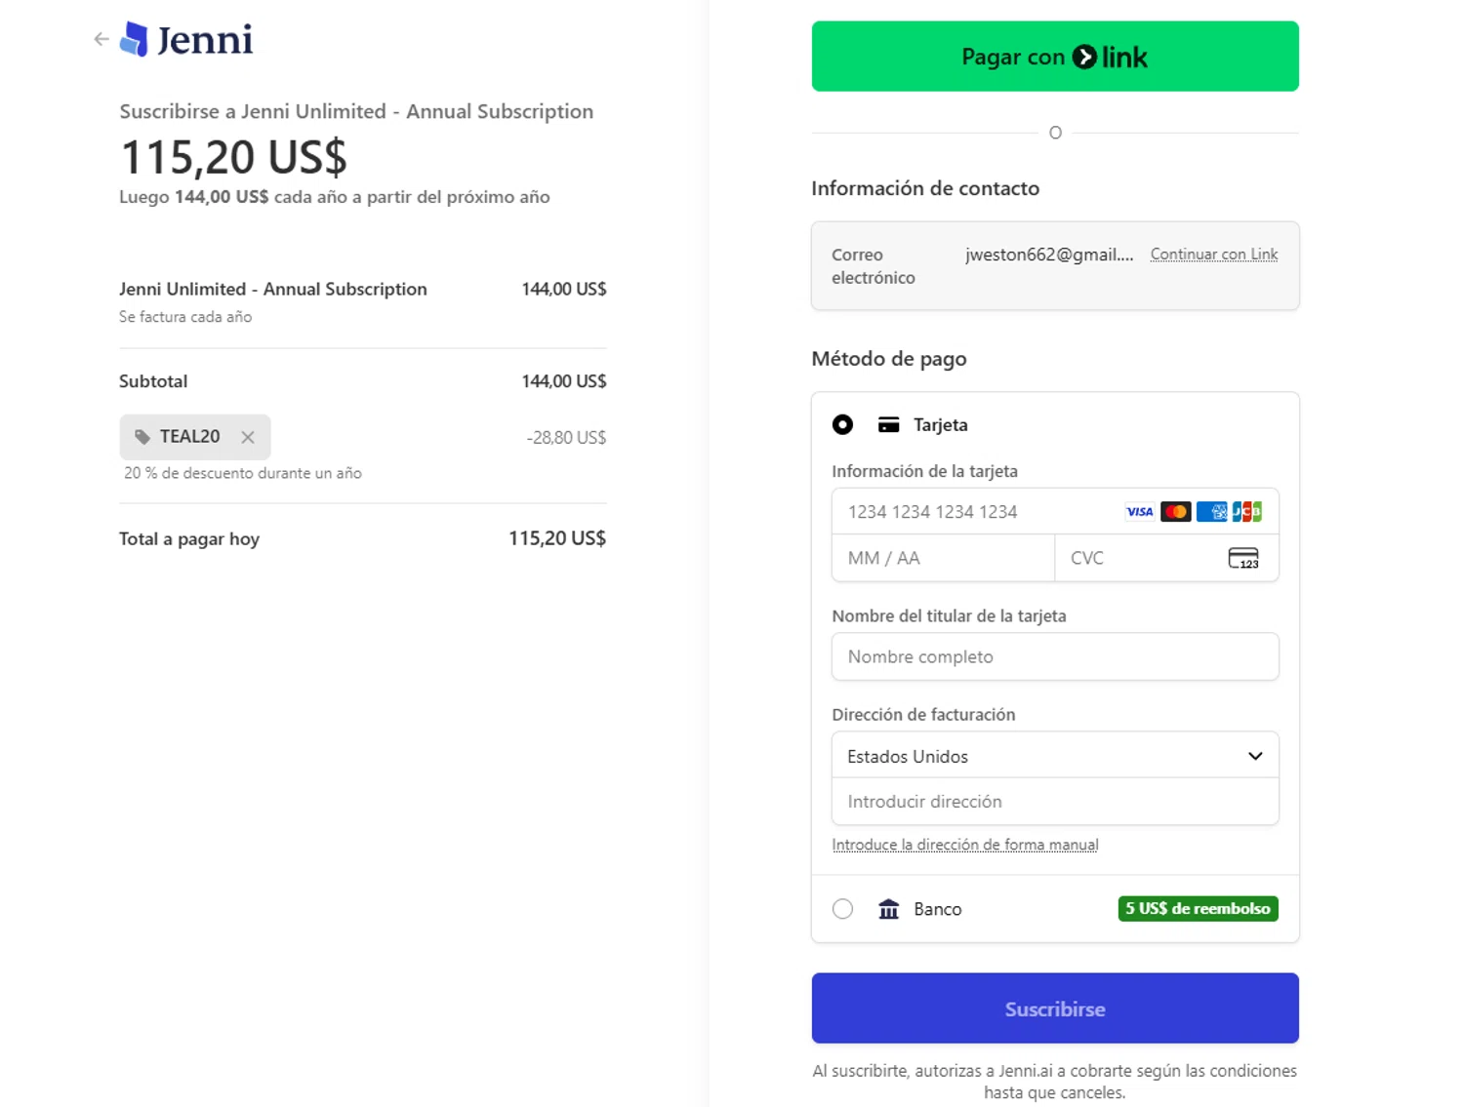Click the JCB card logo
1464x1107 pixels.
pos(1247,511)
